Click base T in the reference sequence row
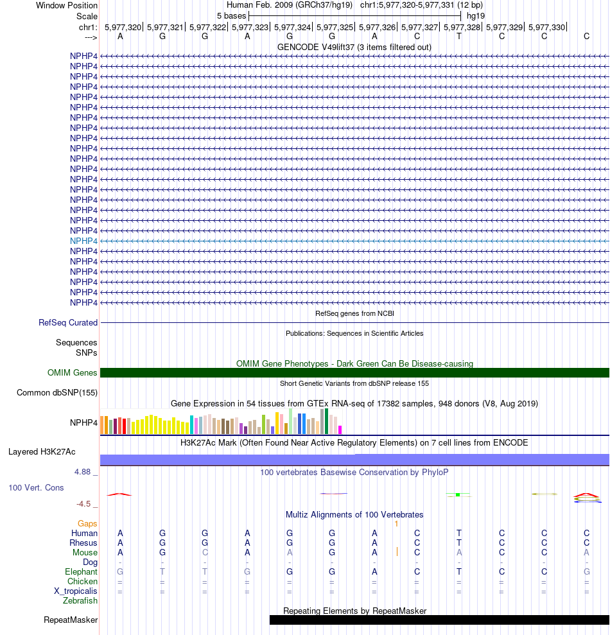The height and width of the screenshot is (635, 610). pyautogui.click(x=459, y=37)
